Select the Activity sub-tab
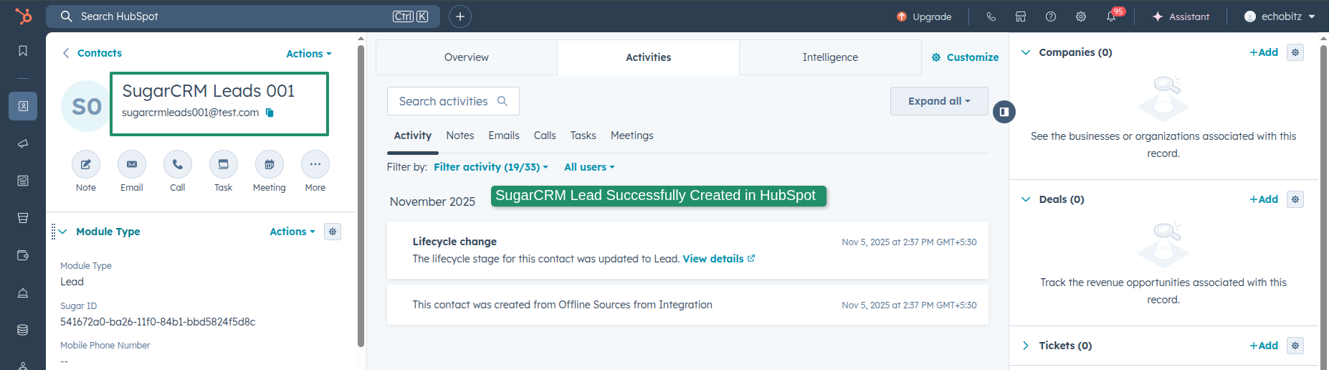Screen dimensions: 1329x370 [413, 136]
